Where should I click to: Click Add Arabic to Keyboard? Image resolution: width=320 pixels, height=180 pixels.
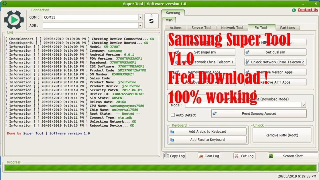(x=207, y=131)
